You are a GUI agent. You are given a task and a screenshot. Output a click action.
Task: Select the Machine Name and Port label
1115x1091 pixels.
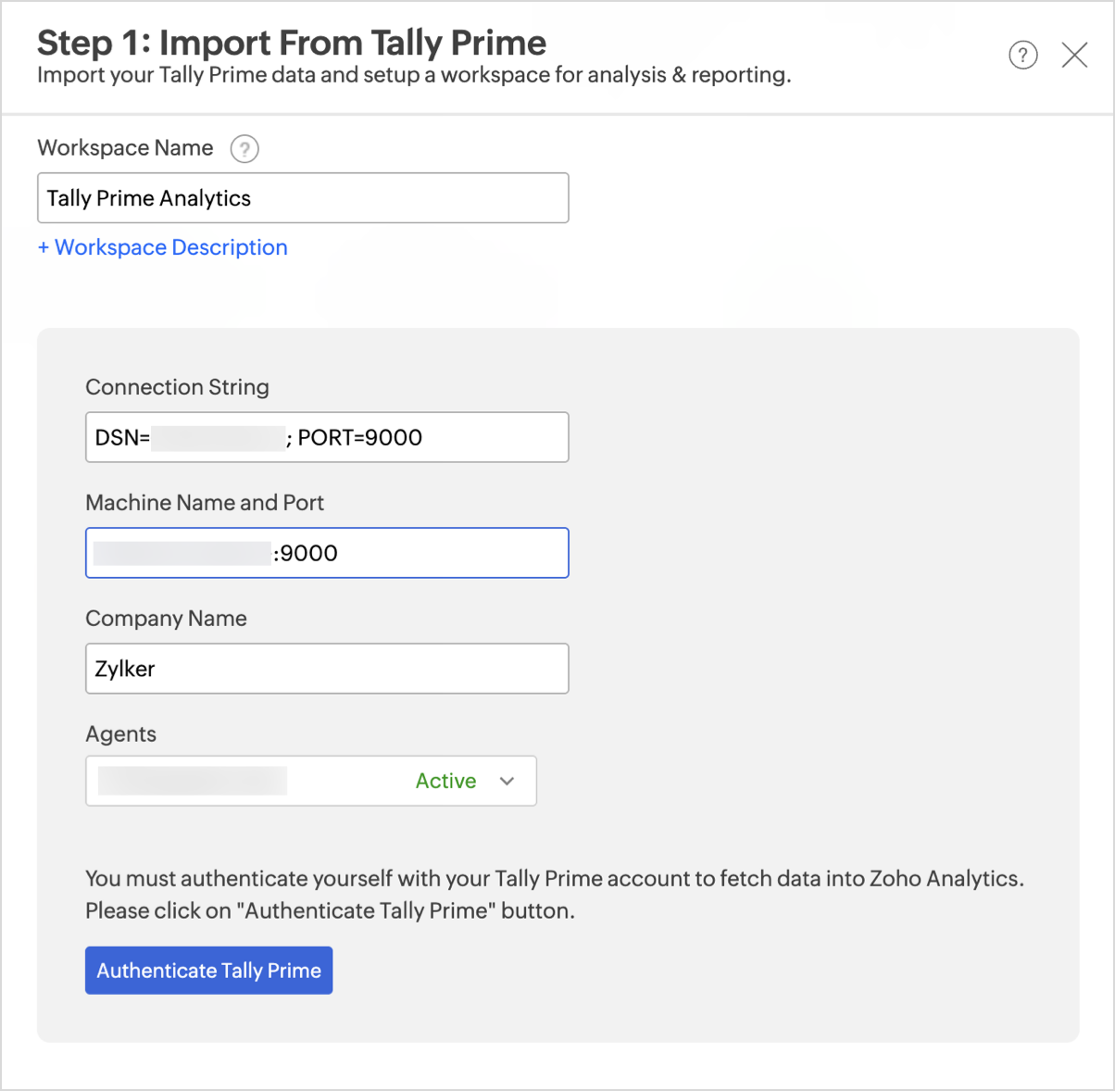click(x=205, y=503)
